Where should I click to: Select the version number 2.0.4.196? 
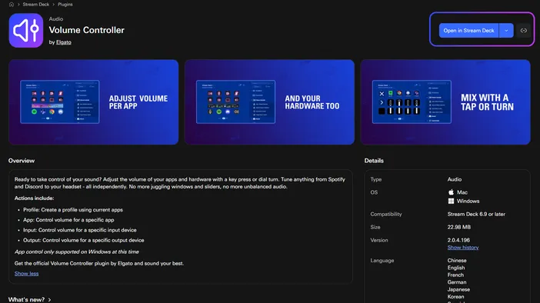[458, 241]
